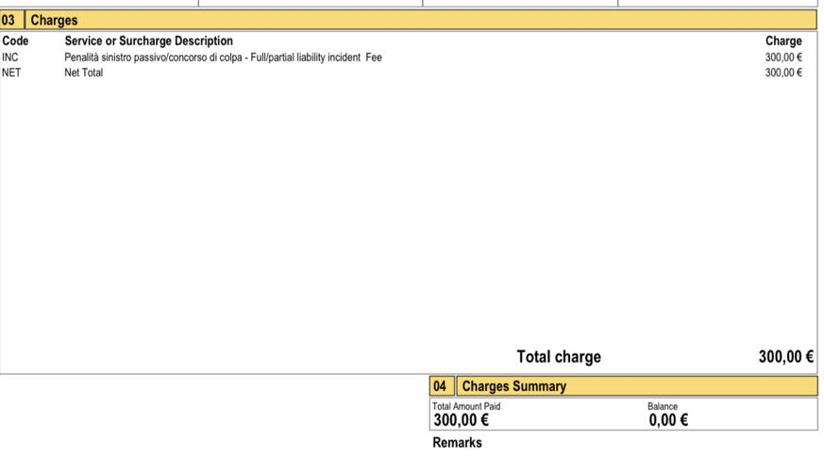This screenshot has height=456, width=824.
Task: Click the "Total charge" label
Action: 559,357
